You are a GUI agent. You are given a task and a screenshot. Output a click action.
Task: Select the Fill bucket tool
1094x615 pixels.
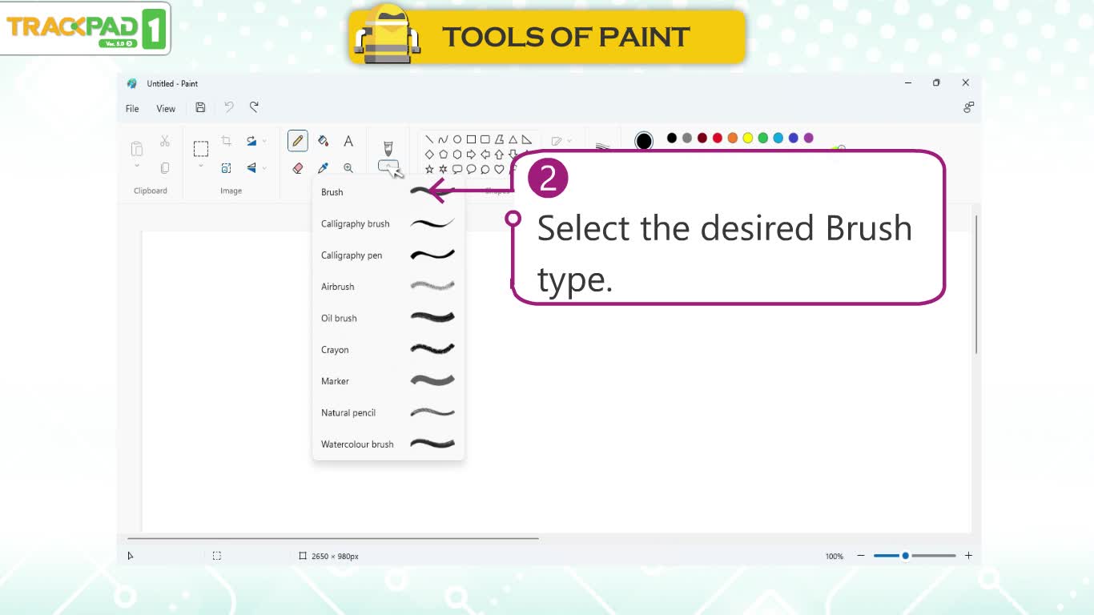coord(323,141)
